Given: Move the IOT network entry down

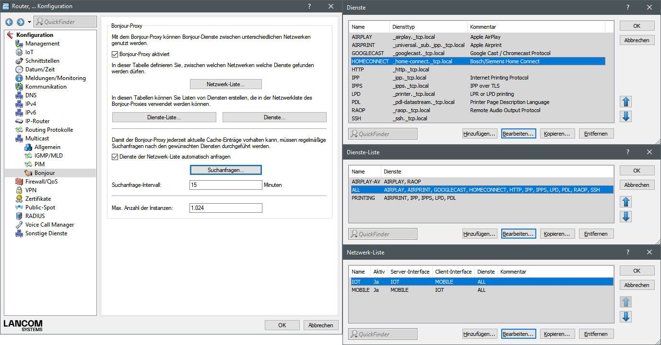Looking at the screenshot, I should tap(626, 316).
